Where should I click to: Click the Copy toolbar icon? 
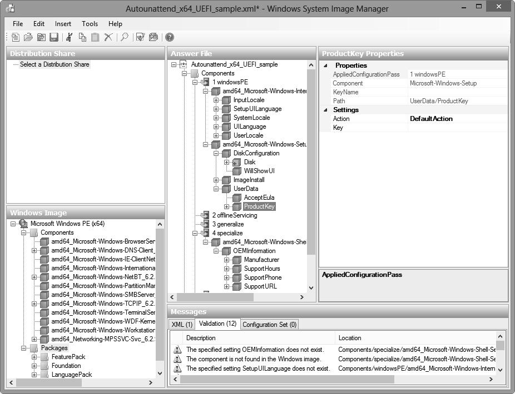82,37
